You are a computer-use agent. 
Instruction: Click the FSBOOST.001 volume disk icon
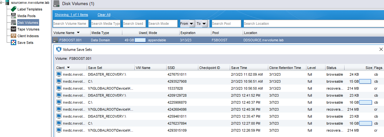(x=56, y=40)
